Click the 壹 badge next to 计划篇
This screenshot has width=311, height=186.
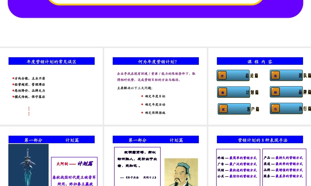pyautogui.click(x=222, y=92)
